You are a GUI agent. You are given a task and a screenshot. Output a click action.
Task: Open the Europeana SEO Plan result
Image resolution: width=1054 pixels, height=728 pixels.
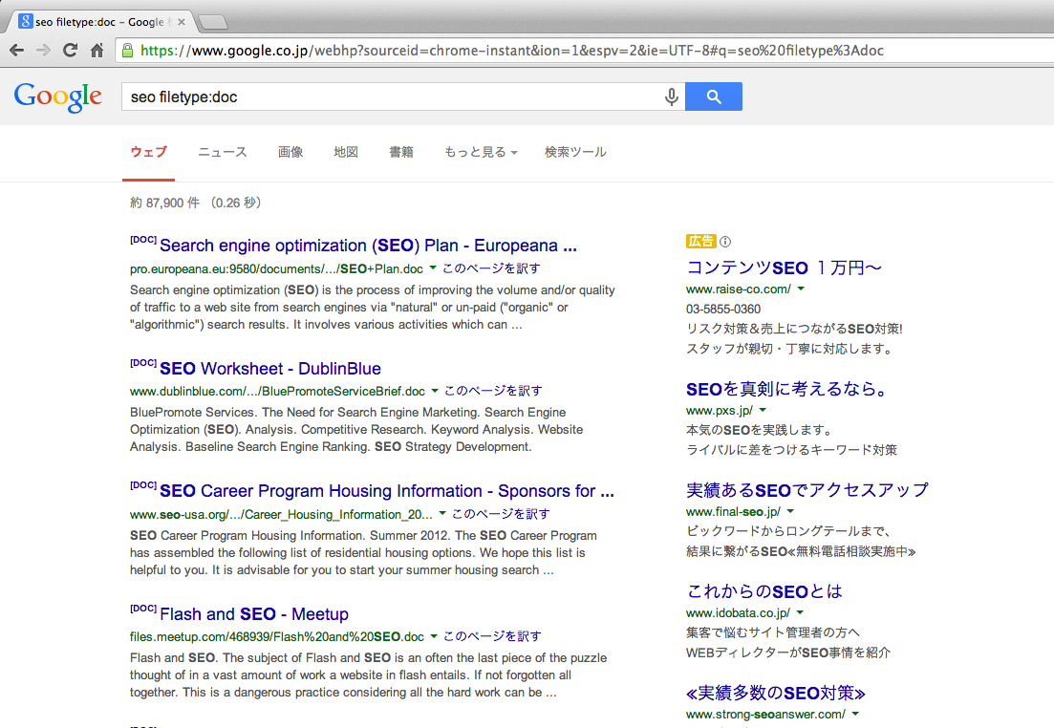click(368, 246)
